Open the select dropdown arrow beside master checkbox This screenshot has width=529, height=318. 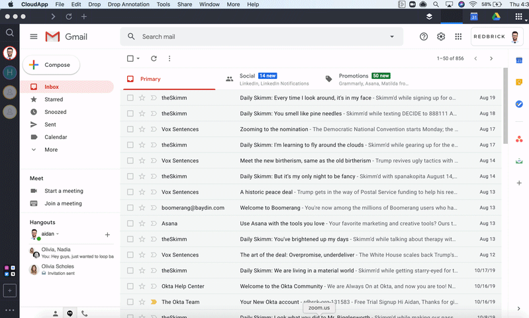tap(138, 58)
